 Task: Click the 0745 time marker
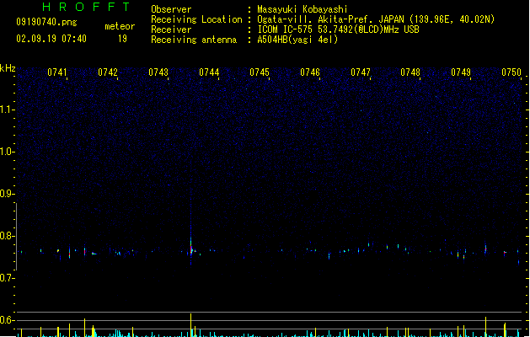(260, 72)
